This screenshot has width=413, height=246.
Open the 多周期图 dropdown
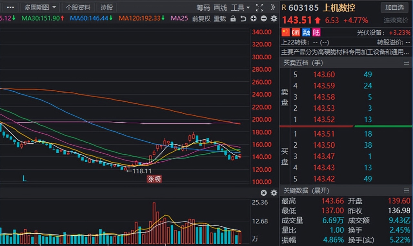pos(40,7)
